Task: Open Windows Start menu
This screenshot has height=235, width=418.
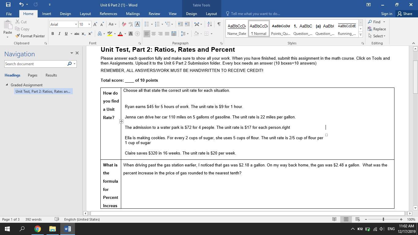Action: [x=7, y=229]
